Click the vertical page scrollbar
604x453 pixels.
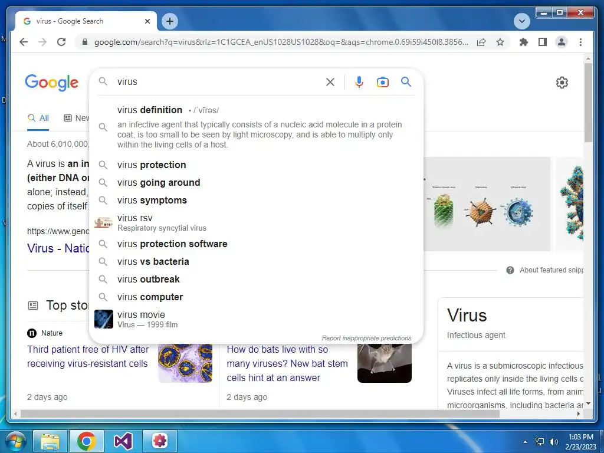[x=588, y=103]
